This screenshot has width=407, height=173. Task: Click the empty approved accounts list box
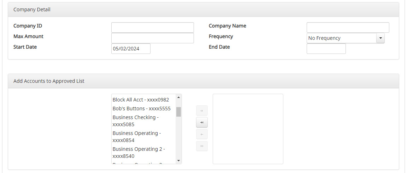coord(248,129)
